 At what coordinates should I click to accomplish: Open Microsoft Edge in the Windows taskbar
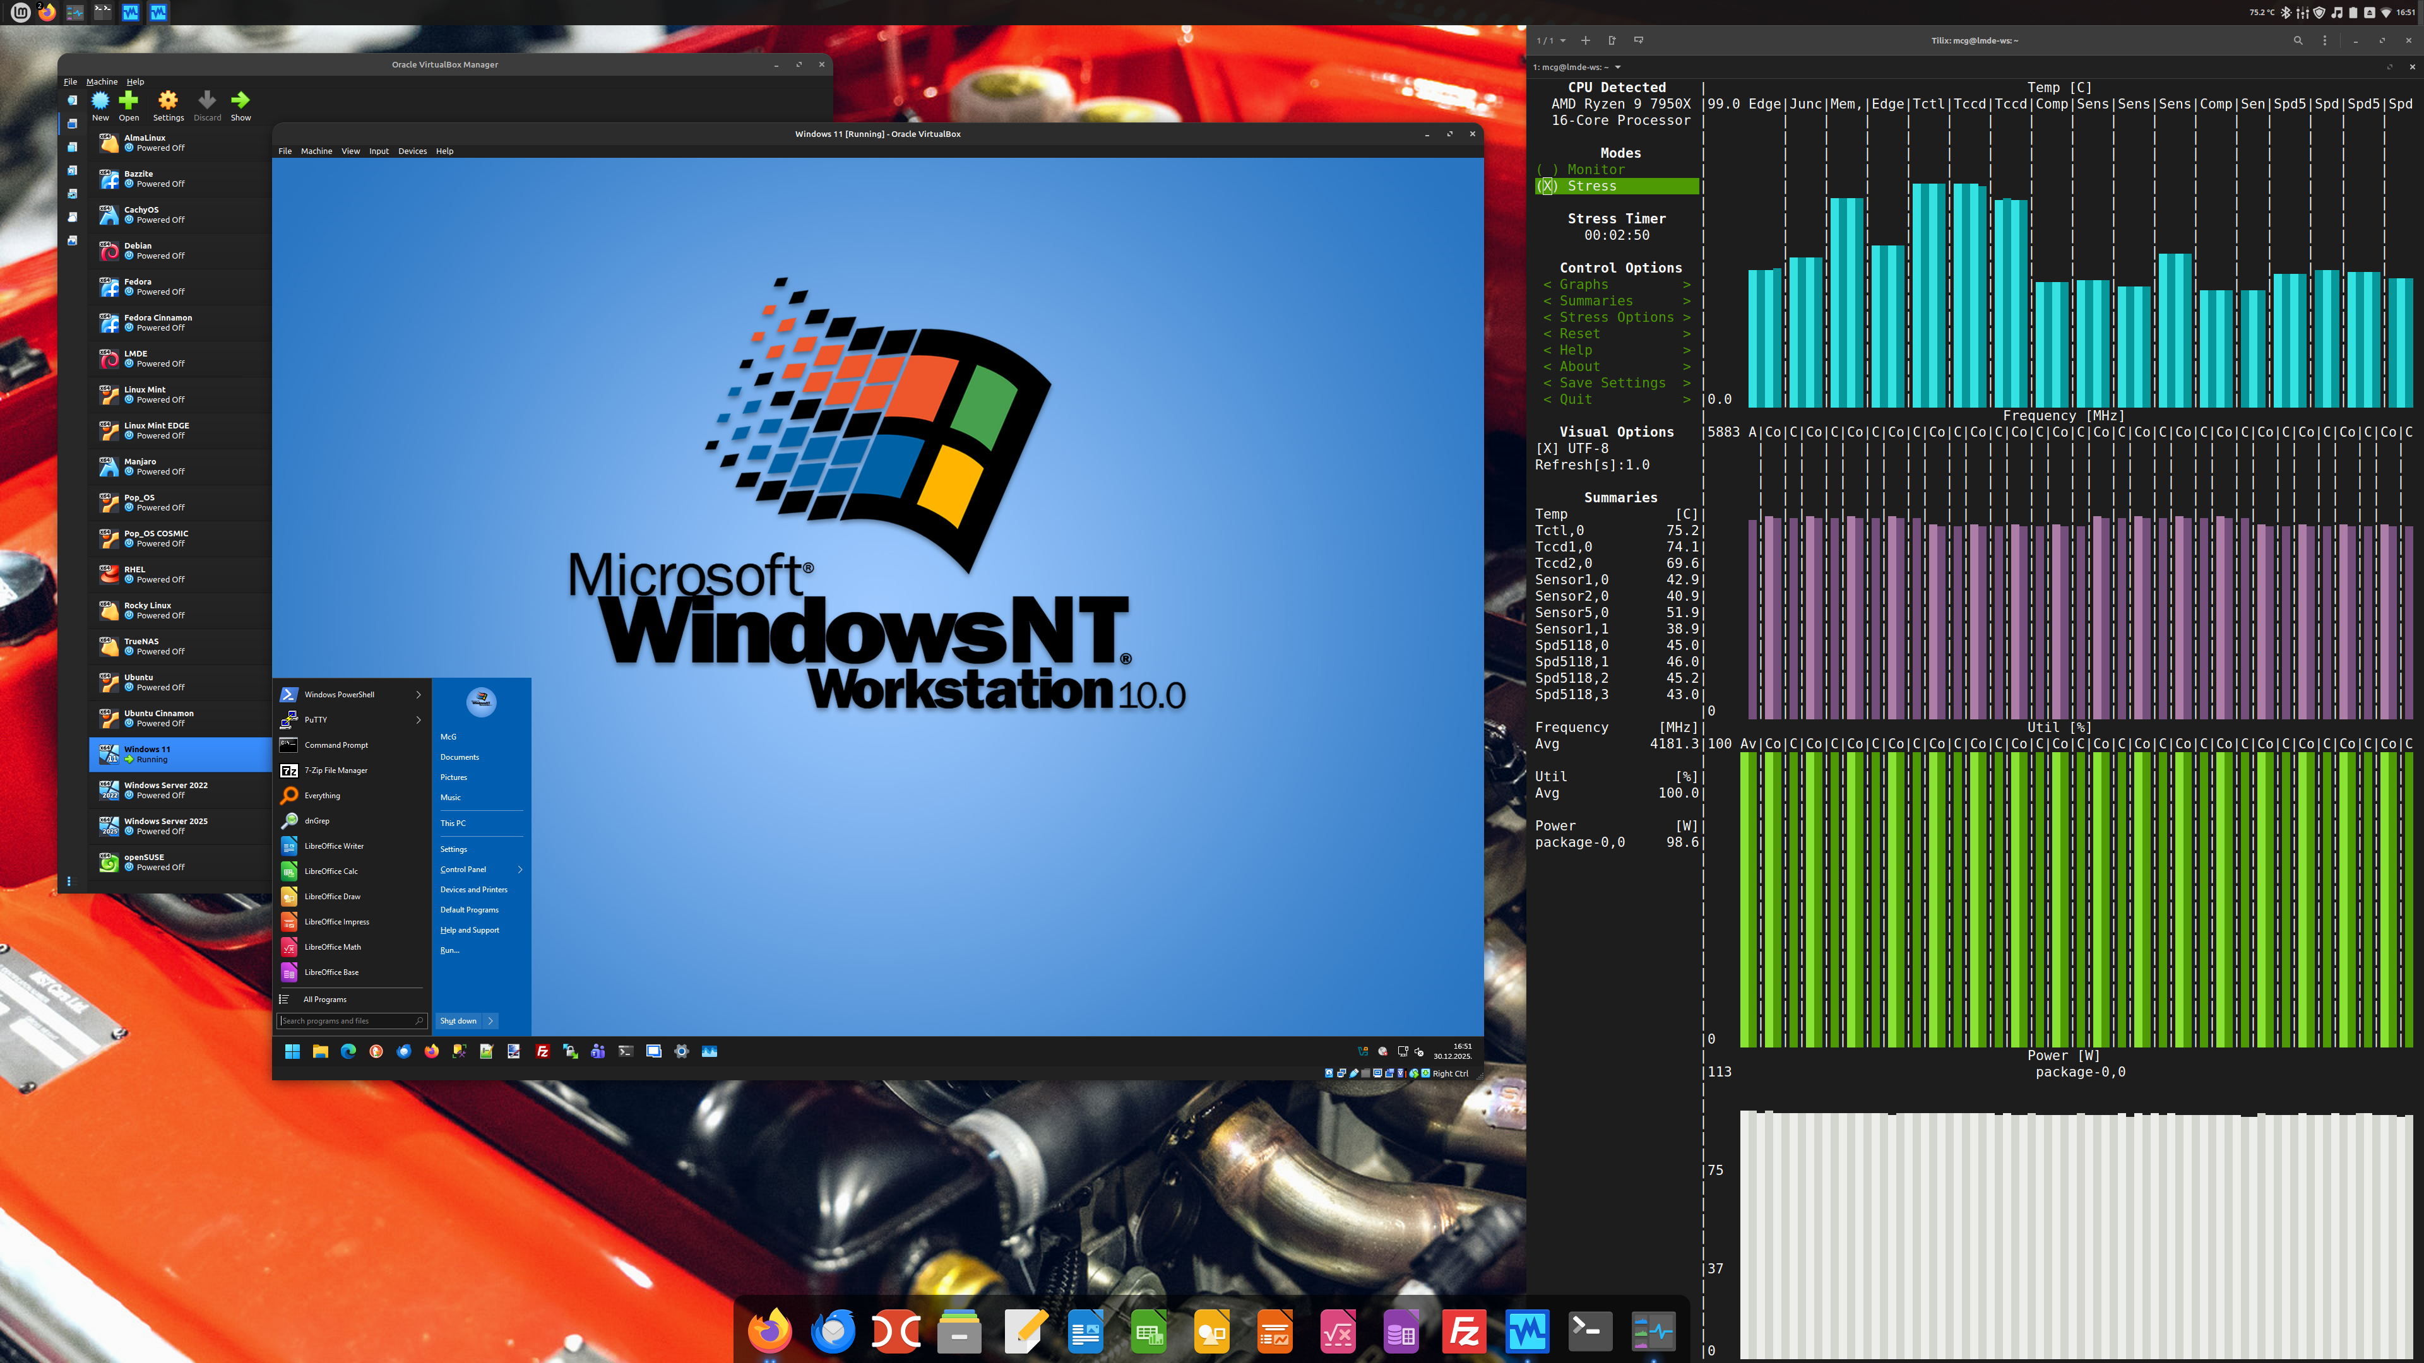(348, 1052)
